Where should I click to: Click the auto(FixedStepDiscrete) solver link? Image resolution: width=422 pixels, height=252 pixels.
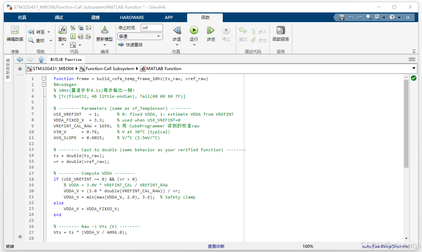pos(385,246)
